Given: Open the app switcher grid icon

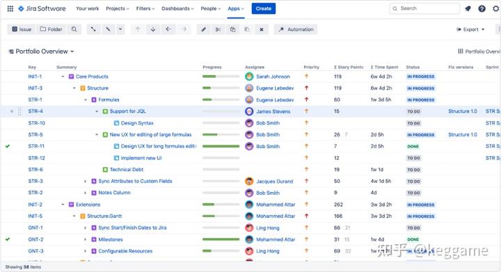Looking at the screenshot, I should (x=10, y=8).
